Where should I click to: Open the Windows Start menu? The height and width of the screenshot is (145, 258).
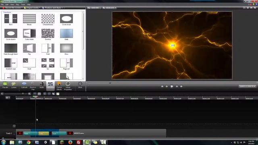(4, 142)
